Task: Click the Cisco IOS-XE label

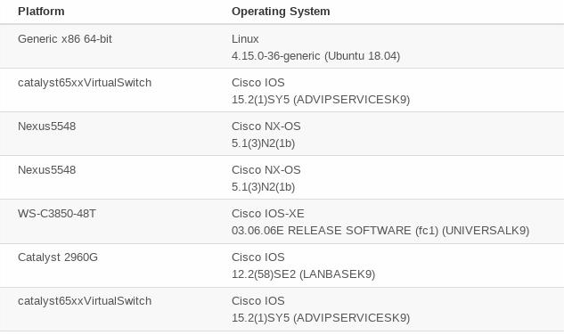Action: (x=267, y=214)
